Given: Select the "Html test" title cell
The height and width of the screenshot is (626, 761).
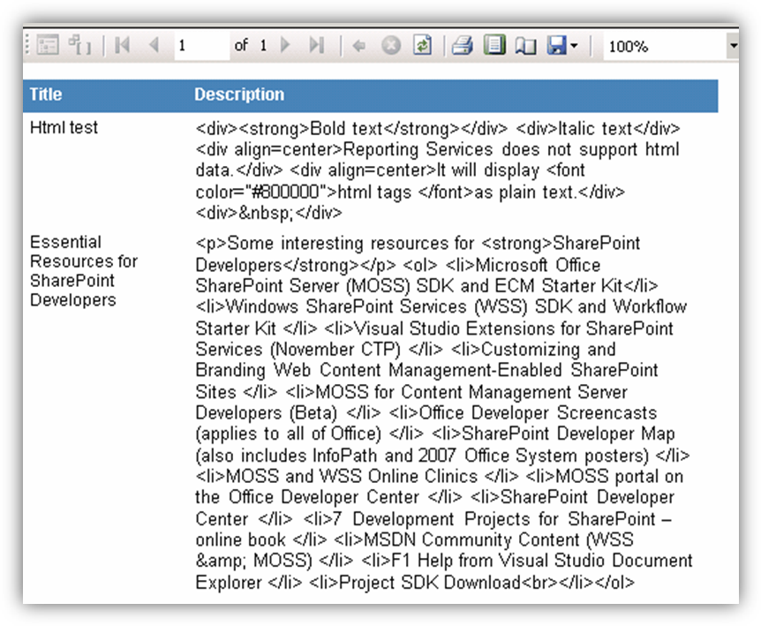Looking at the screenshot, I should 64,128.
